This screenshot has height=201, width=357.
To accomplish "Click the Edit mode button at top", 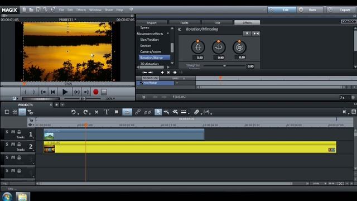I will coord(282,10).
